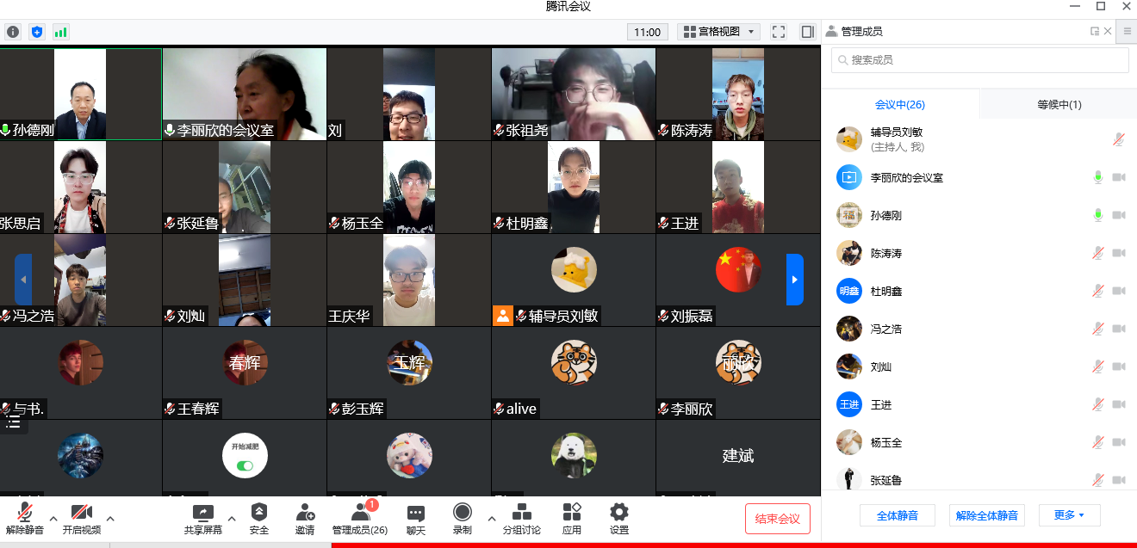Open the meeting info icon
The image size is (1137, 548).
(13, 32)
